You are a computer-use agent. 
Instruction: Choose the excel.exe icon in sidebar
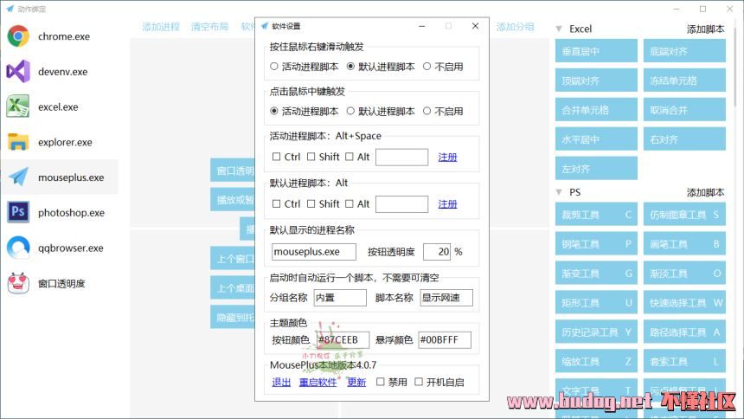pyautogui.click(x=18, y=107)
